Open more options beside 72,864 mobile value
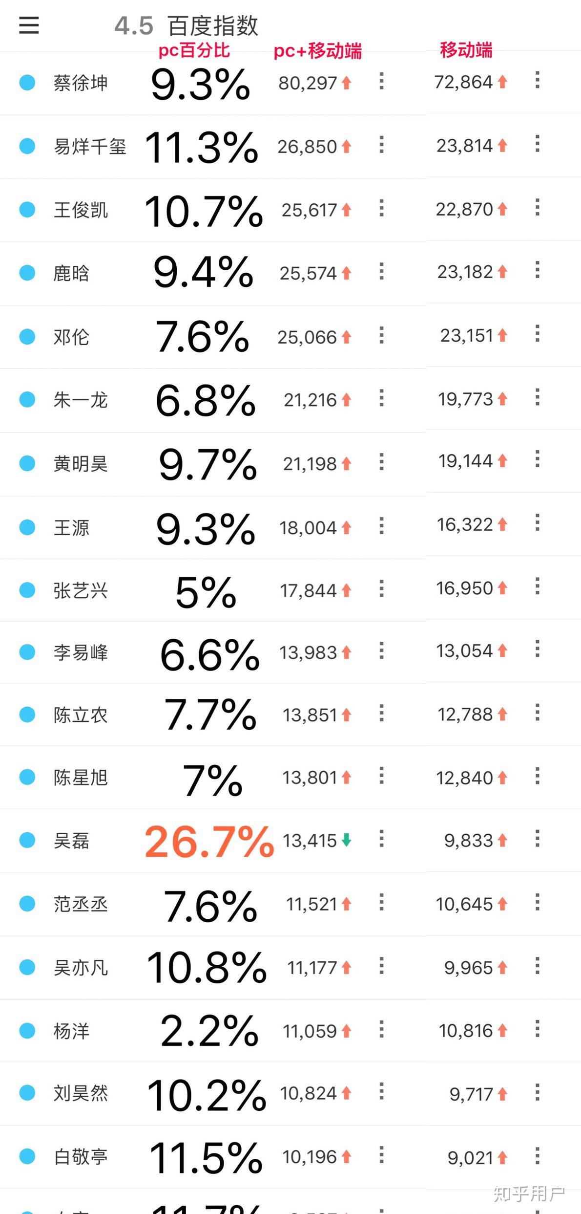 point(537,80)
